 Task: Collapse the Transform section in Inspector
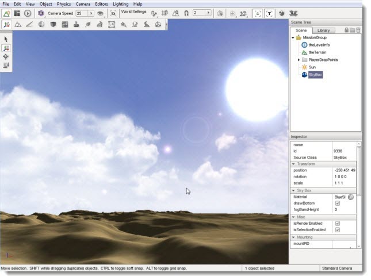point(293,164)
